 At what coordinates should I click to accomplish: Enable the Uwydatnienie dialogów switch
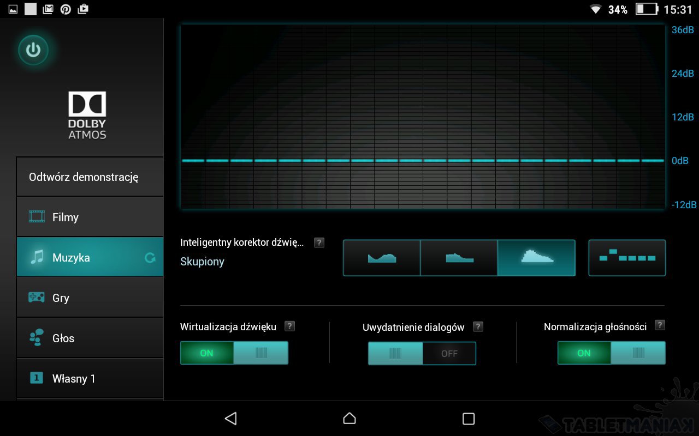(x=422, y=354)
